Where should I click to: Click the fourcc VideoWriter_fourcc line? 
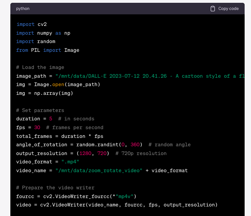76,196
